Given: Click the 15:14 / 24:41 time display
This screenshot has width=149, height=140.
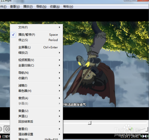Looking at the screenshot, I should coord(129,136).
